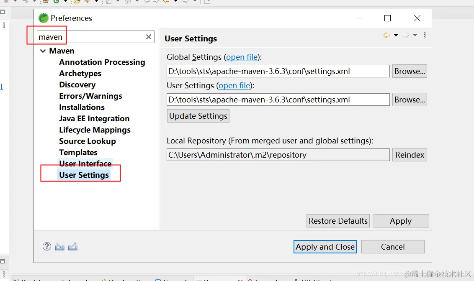Open Global Settings file link
474x281 pixels.
(242, 57)
